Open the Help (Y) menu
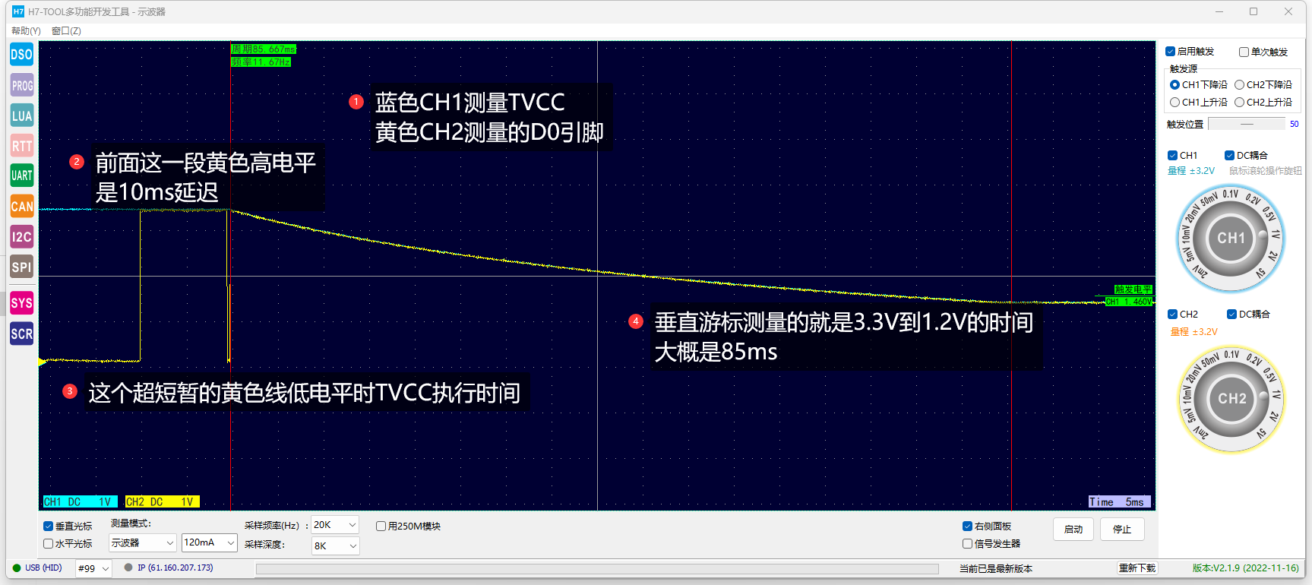1312x585 pixels. [26, 31]
